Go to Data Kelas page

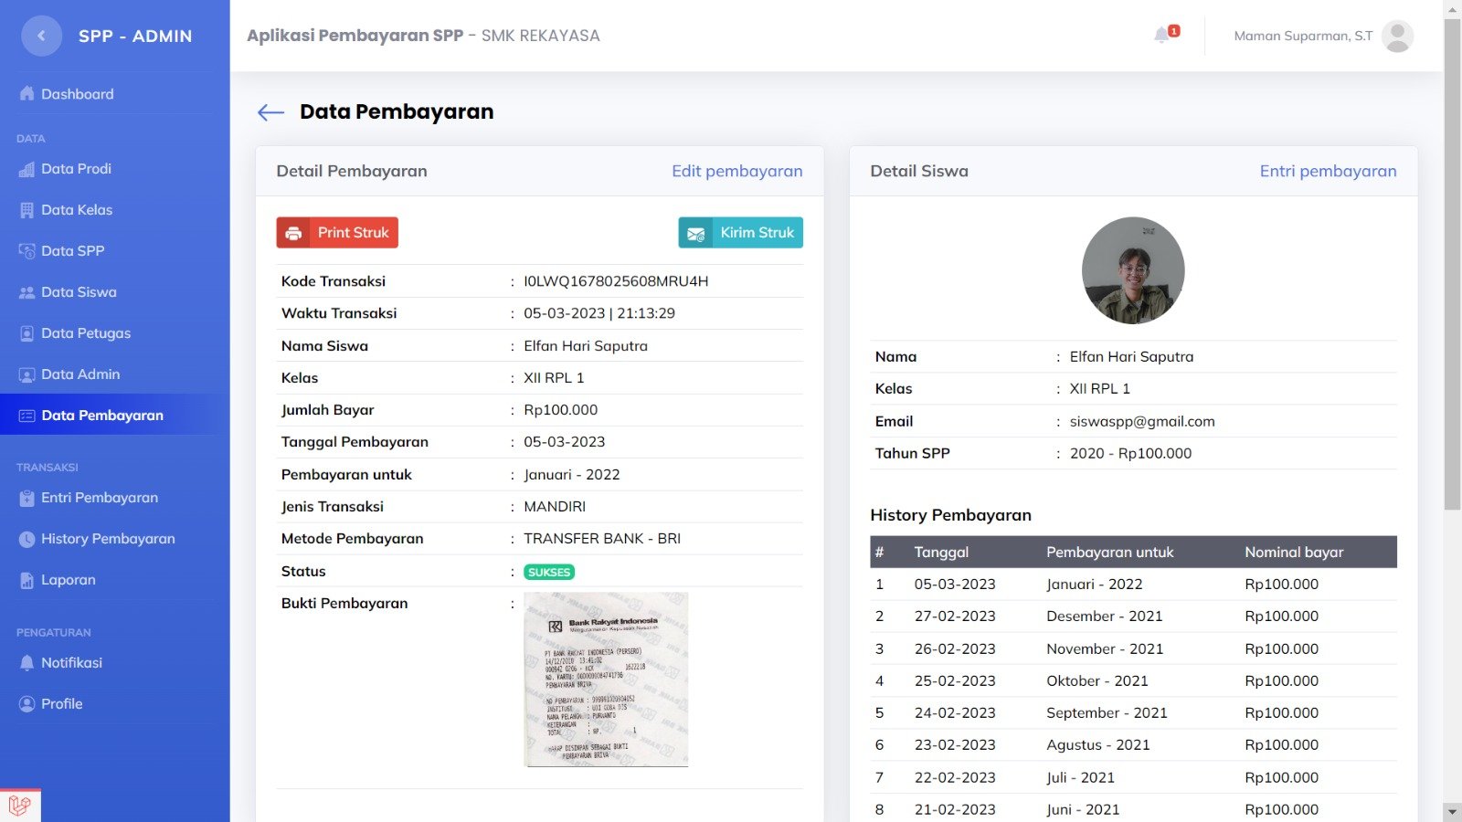[x=77, y=210]
